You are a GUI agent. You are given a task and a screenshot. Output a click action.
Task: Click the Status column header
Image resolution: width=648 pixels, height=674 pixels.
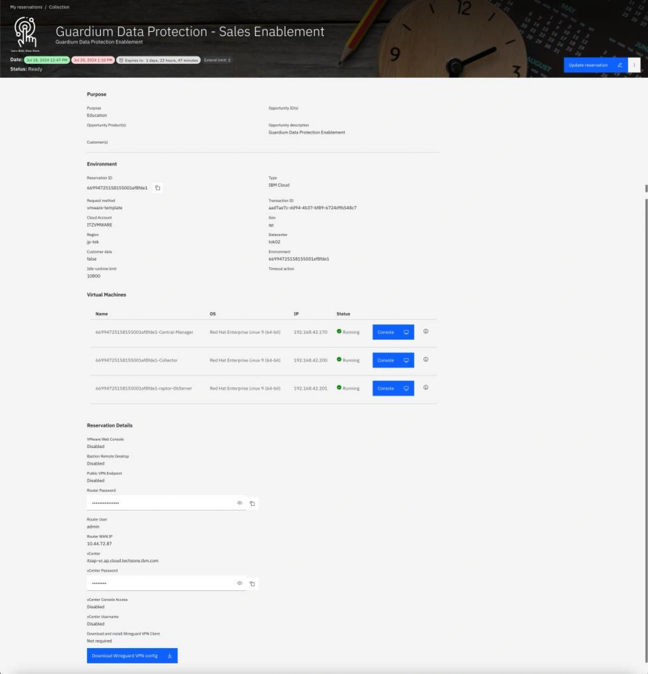click(343, 314)
